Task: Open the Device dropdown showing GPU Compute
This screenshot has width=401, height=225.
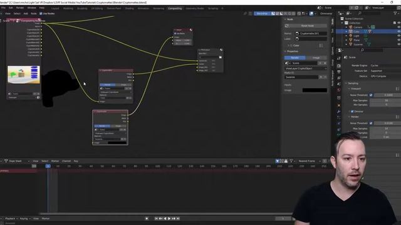Action: tap(385, 76)
